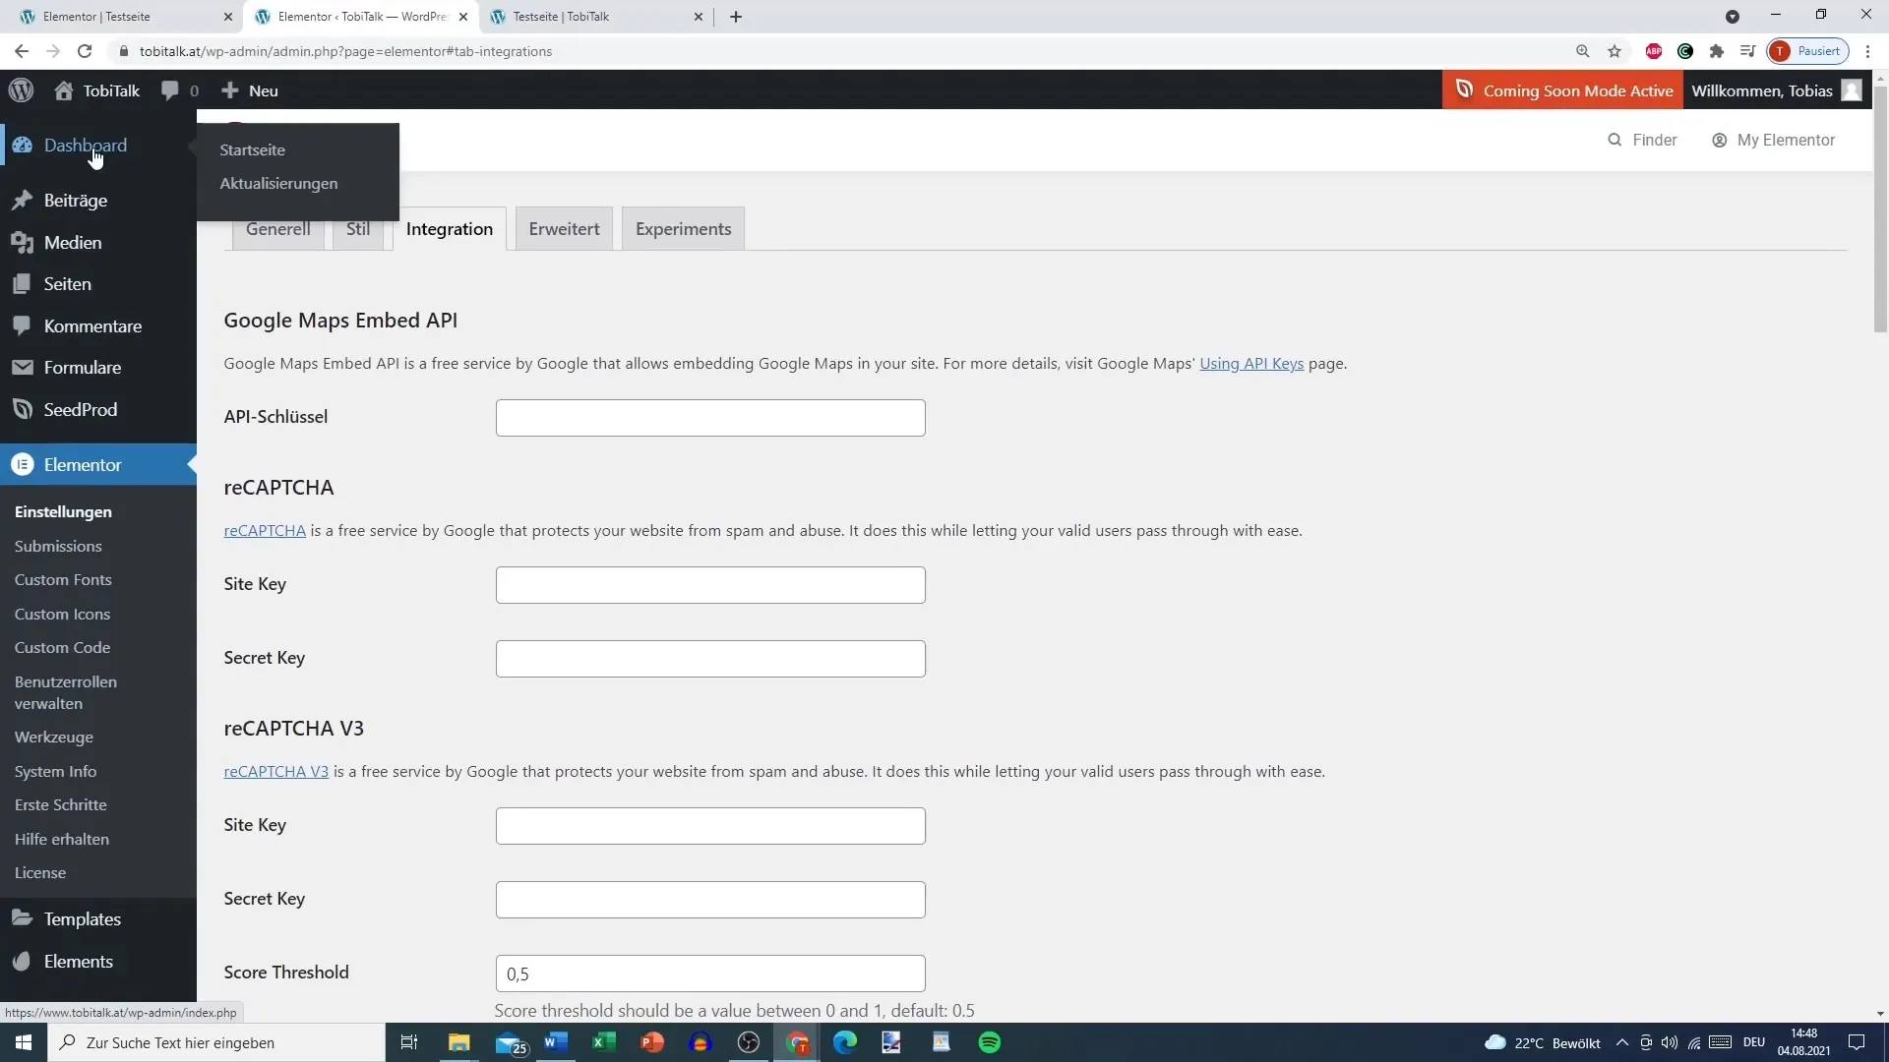Click the Score Threshold field

tap(710, 973)
